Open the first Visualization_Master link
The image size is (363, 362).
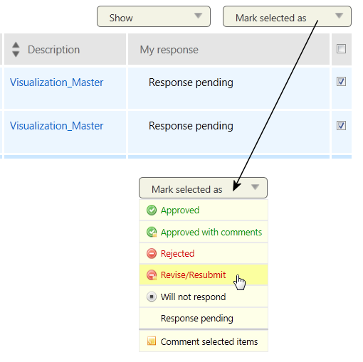[x=56, y=82]
